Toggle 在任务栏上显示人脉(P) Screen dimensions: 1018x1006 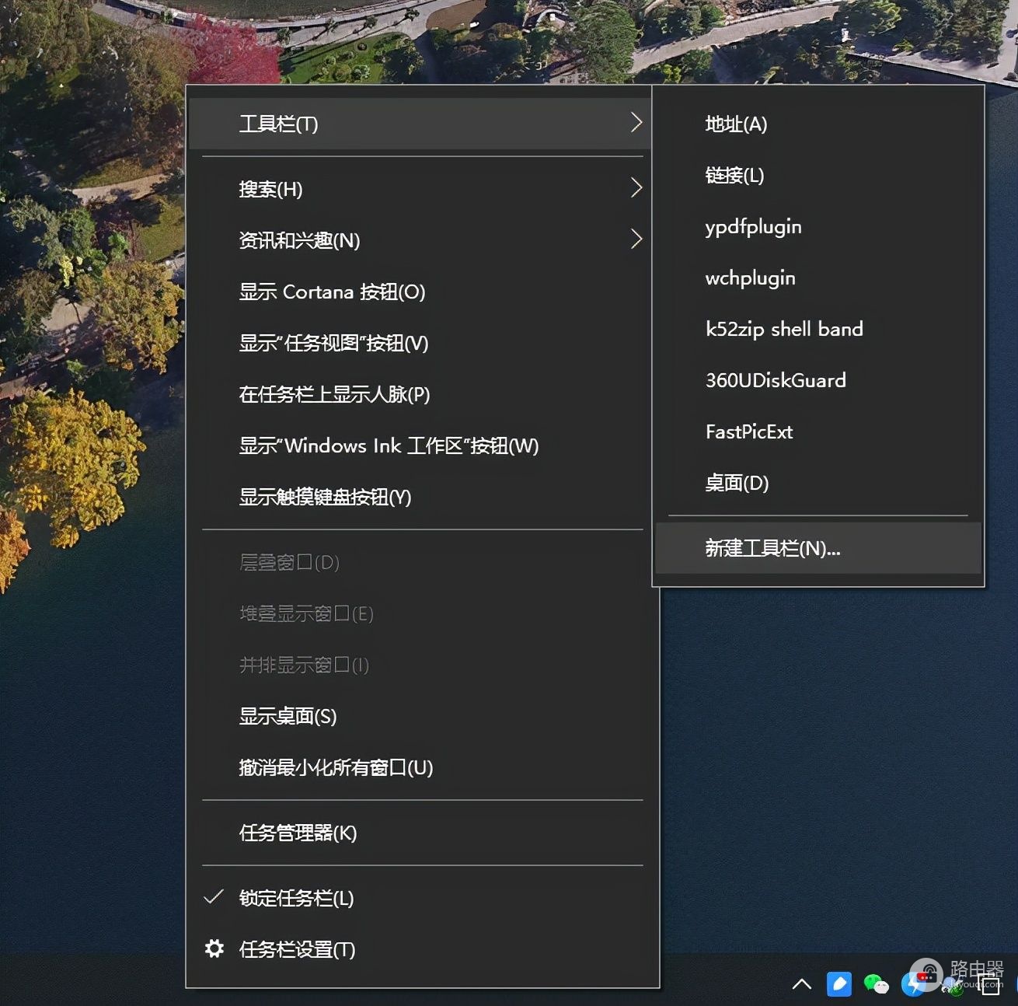point(422,394)
